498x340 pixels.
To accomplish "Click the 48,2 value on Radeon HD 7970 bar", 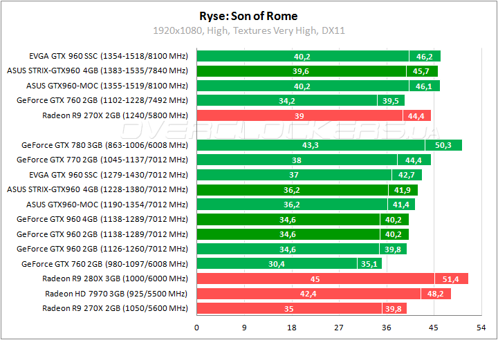I will point(434,294).
